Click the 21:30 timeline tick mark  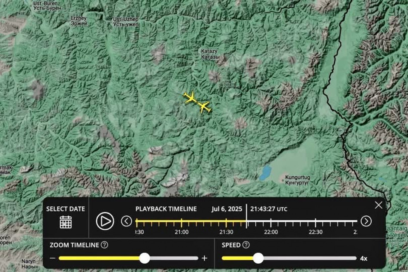[226, 222]
